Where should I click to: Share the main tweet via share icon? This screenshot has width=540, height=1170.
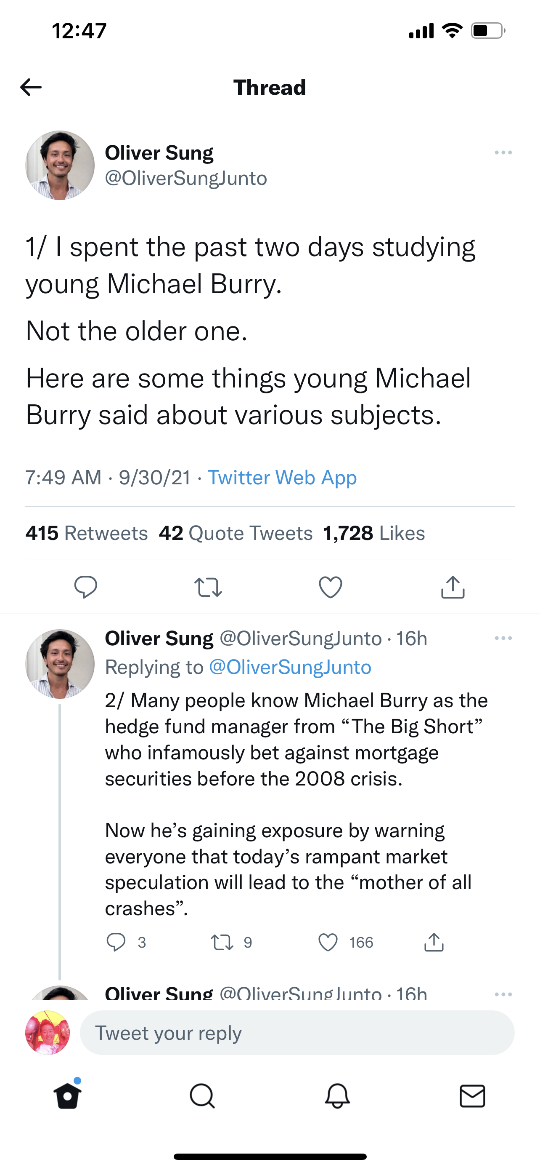(453, 587)
